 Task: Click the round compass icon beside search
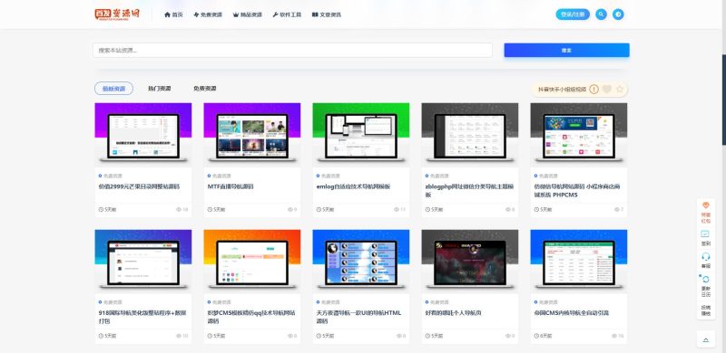pyautogui.click(x=618, y=14)
